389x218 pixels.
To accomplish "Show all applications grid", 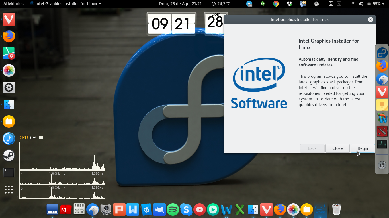I will pyautogui.click(x=9, y=189).
